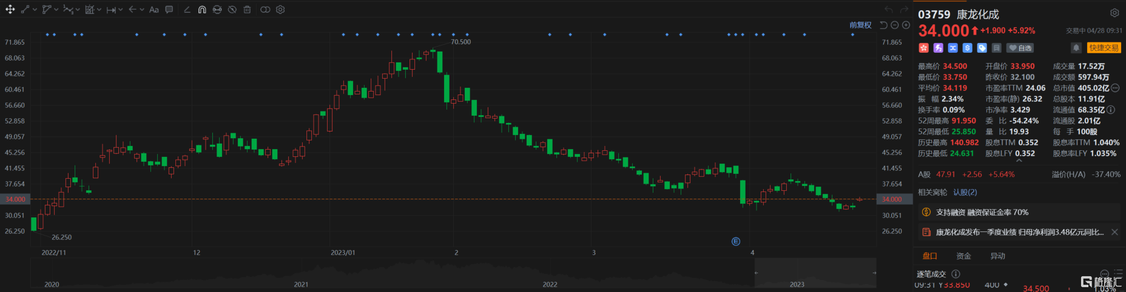The image size is (1126, 292).
Task: Add the stock to 自选 watchlist
Action: (1020, 48)
